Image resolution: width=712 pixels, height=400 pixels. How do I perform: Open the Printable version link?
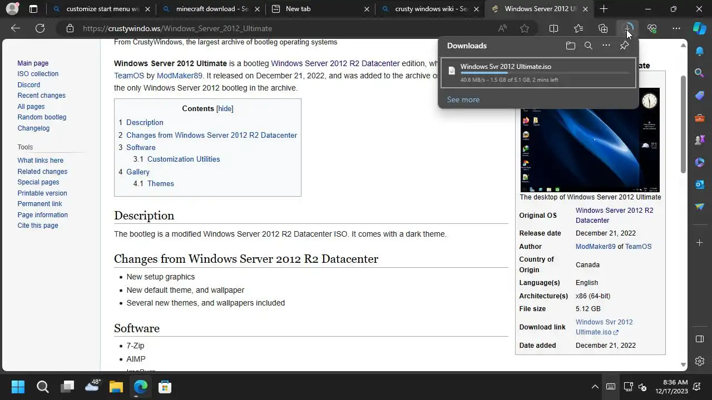click(x=42, y=193)
